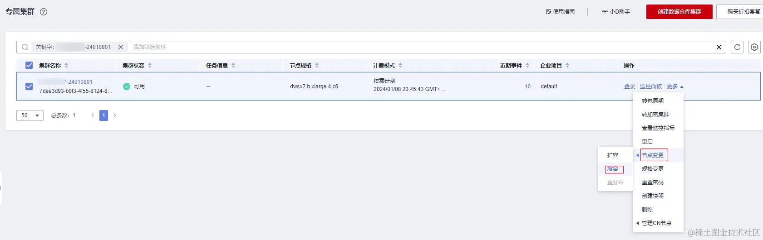Choose 创建快照 from the menu
Viewport: 763px width, 240px height.
coord(653,196)
